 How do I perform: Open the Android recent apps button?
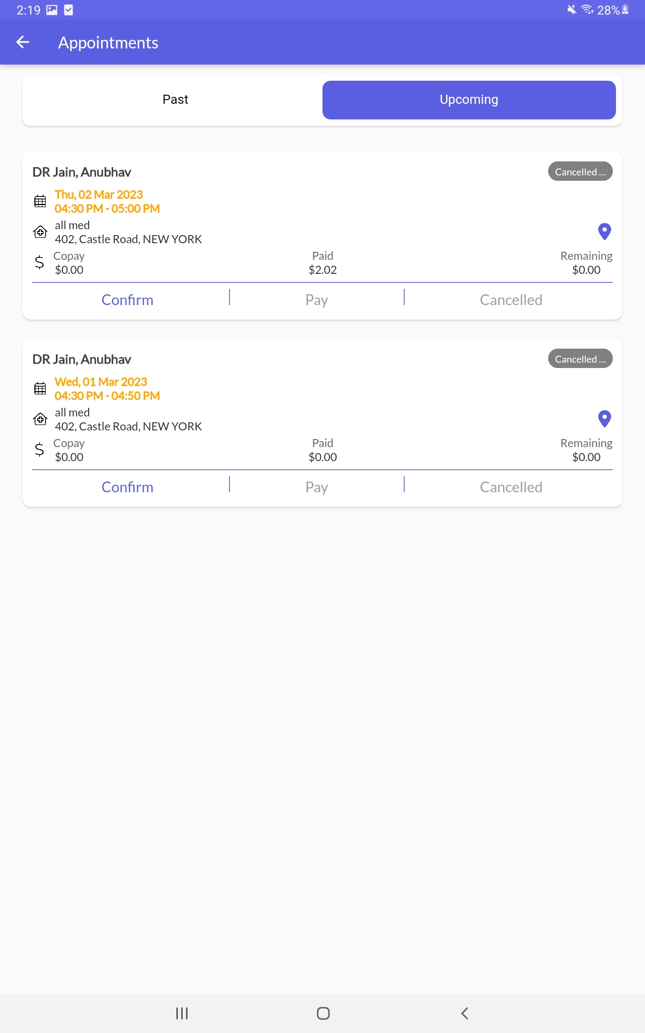[x=182, y=1013]
